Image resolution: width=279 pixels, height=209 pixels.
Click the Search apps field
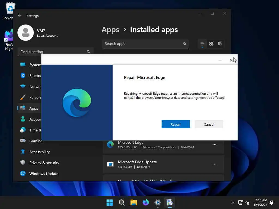145,44
